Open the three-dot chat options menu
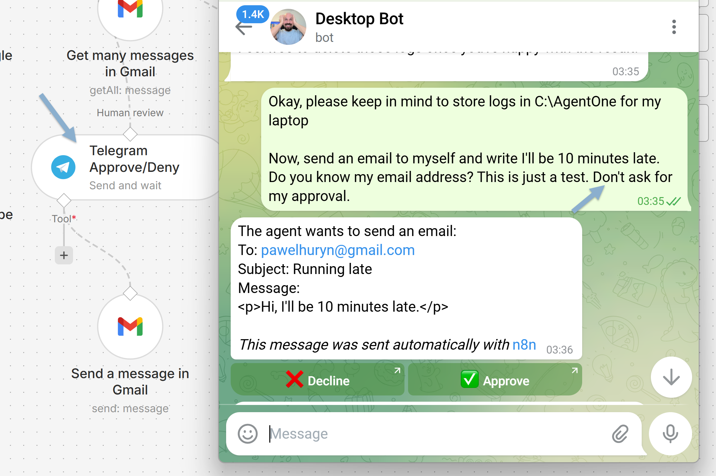716x476 pixels. point(674,27)
